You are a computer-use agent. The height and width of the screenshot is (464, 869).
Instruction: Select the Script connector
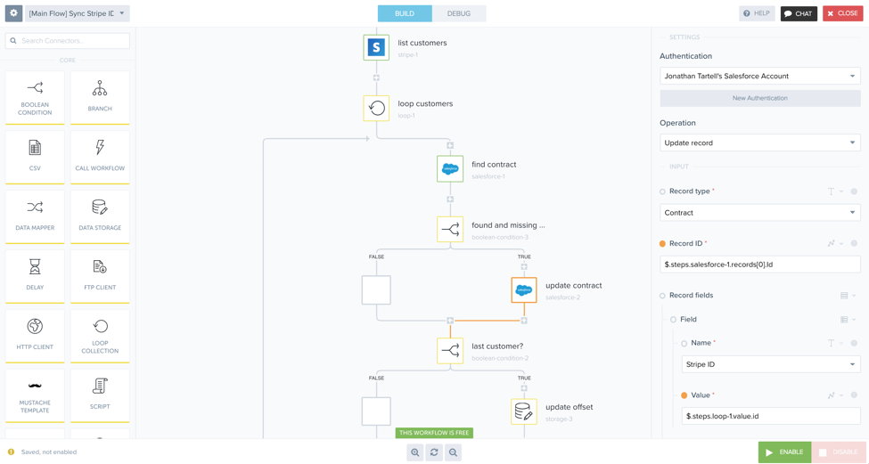click(x=100, y=395)
